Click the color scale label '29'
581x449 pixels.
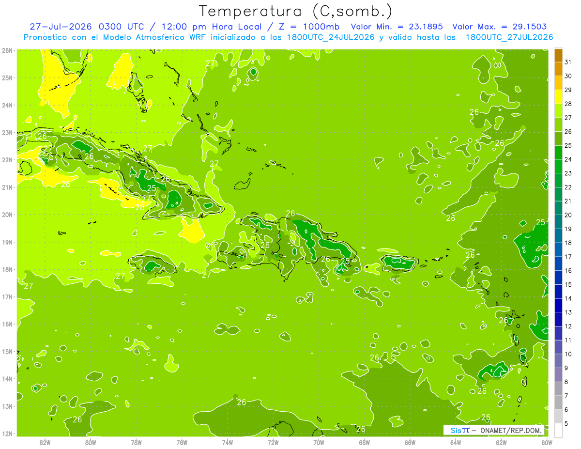pos(568,90)
